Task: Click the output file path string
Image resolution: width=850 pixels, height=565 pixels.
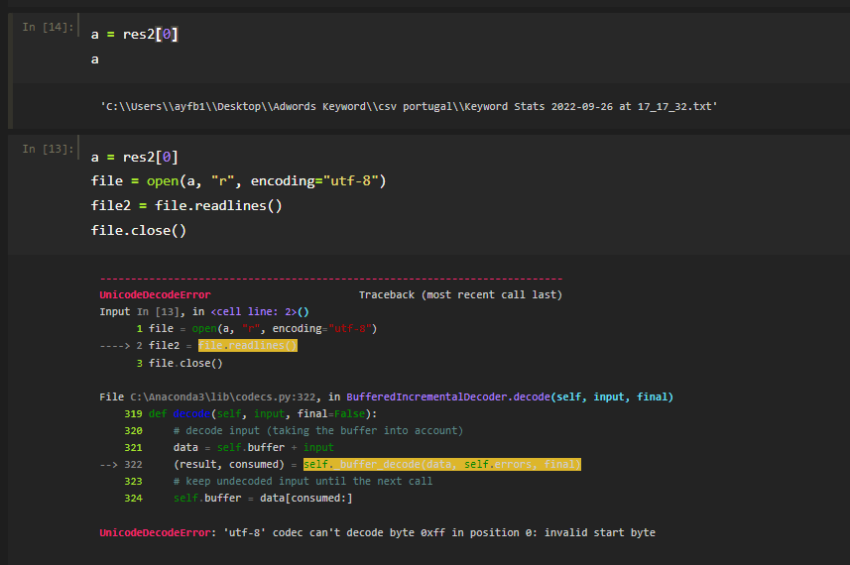Action: 409,105
